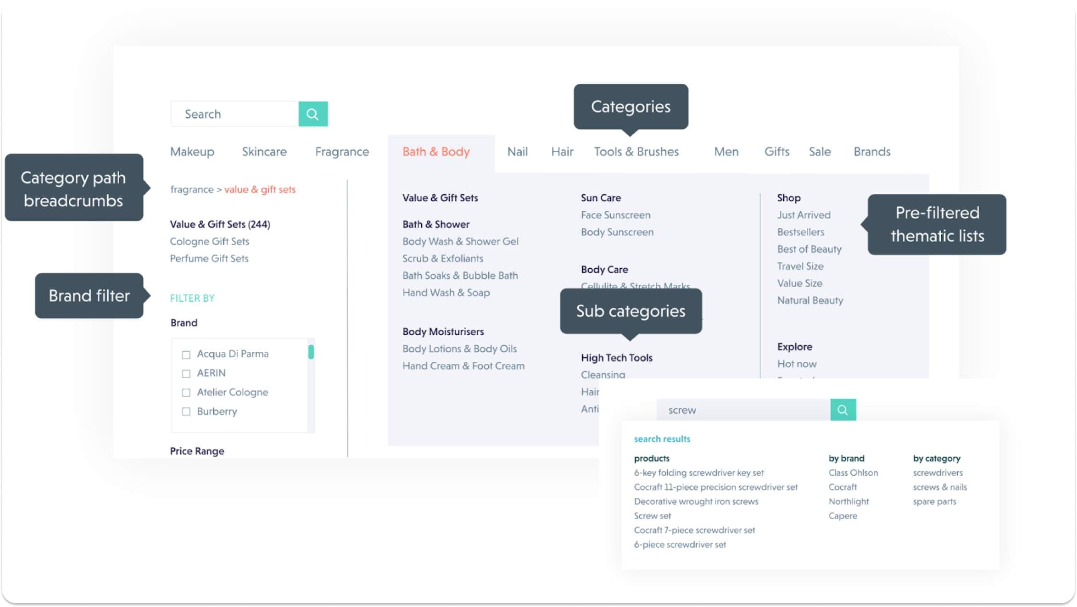Open Natural Beauty list

(810, 301)
